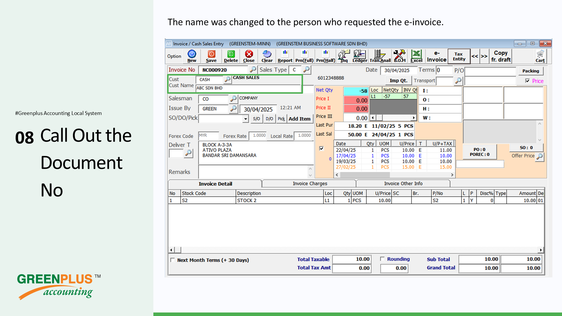
Task: Open the Report toolbar icon
Action: coord(285,56)
